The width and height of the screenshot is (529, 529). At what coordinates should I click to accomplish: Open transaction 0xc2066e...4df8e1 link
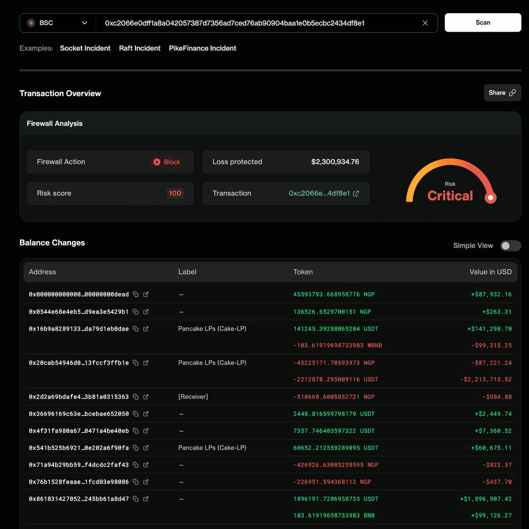tap(324, 193)
